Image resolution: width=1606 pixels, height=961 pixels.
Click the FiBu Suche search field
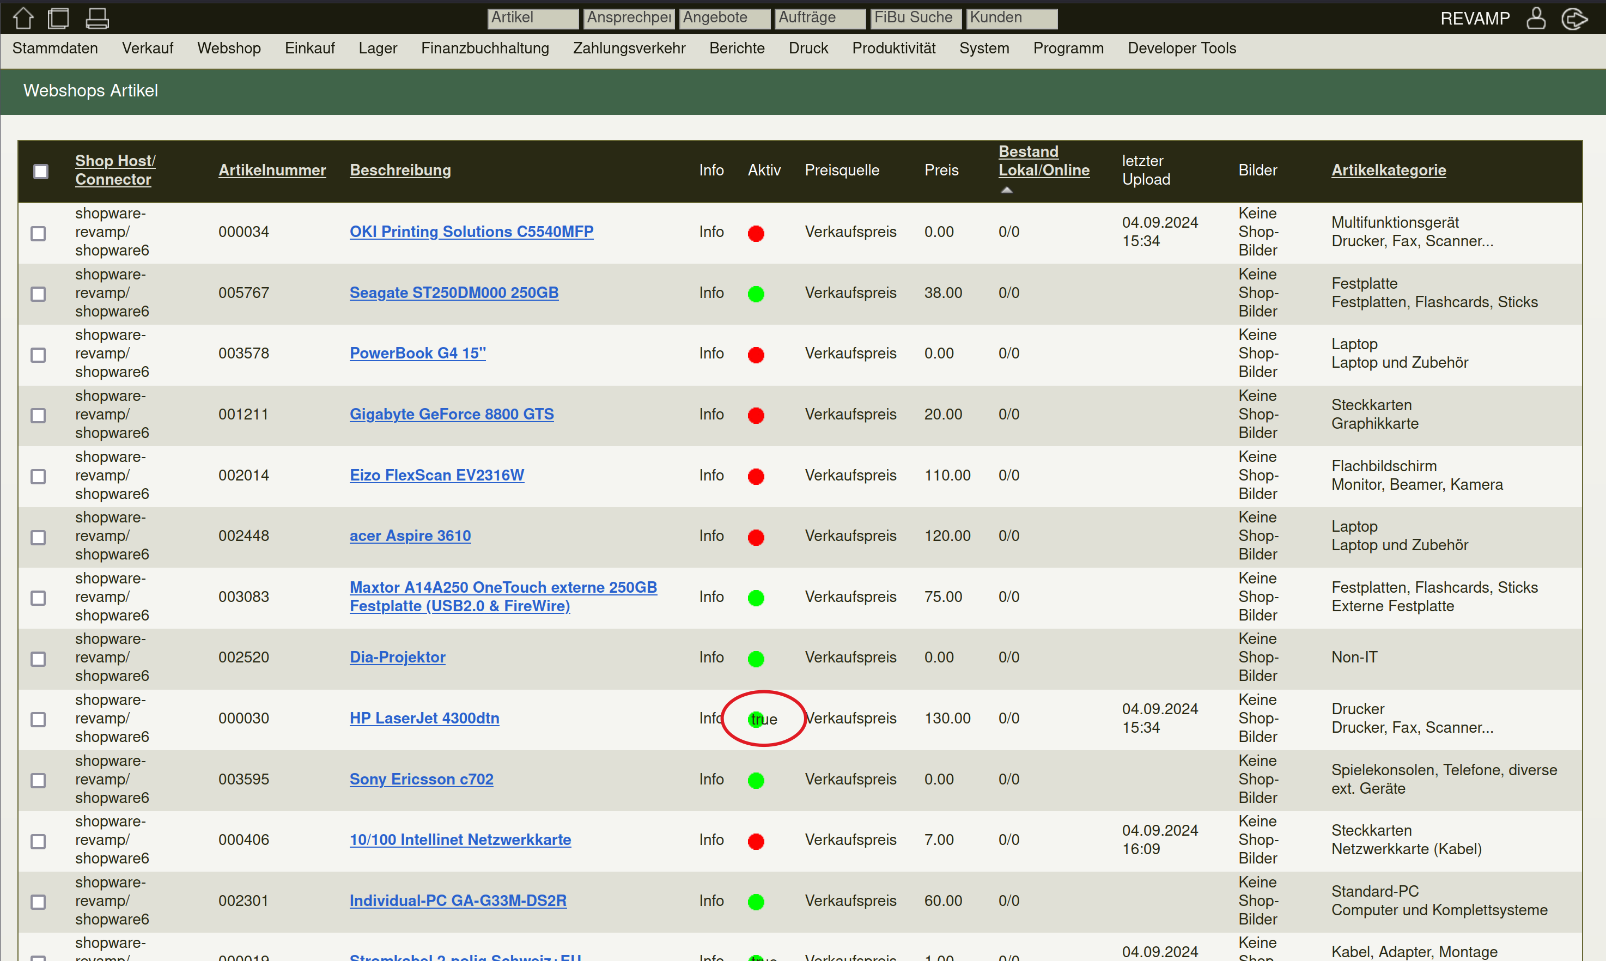tap(916, 18)
